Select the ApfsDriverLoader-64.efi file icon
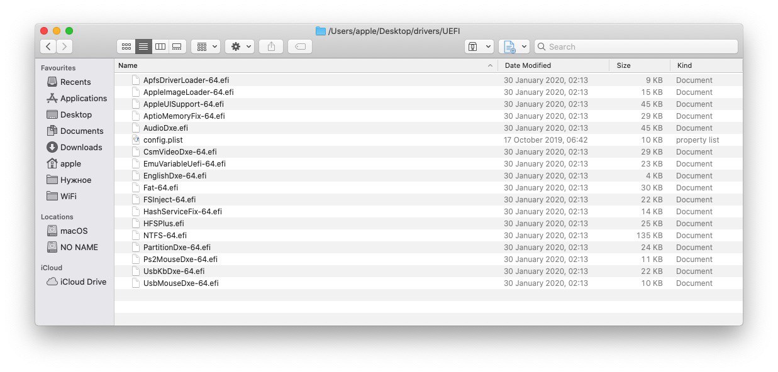The height and width of the screenshot is (372, 778). (x=135, y=80)
